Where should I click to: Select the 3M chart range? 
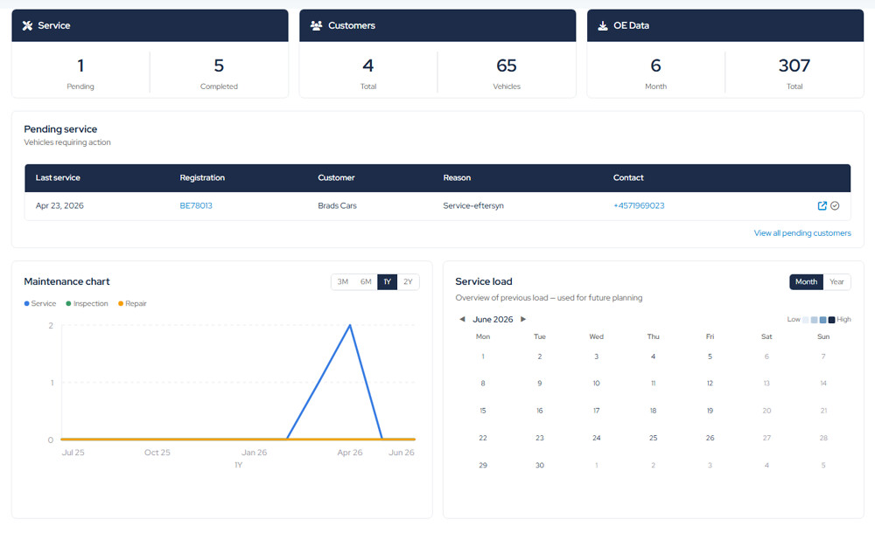click(343, 281)
